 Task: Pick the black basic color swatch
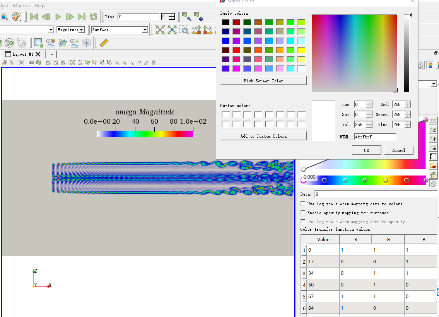pyautogui.click(x=225, y=22)
